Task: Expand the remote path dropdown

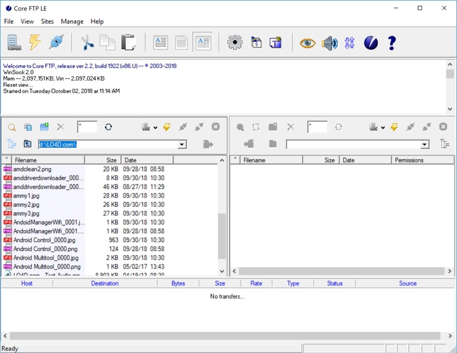Action: coord(425,145)
